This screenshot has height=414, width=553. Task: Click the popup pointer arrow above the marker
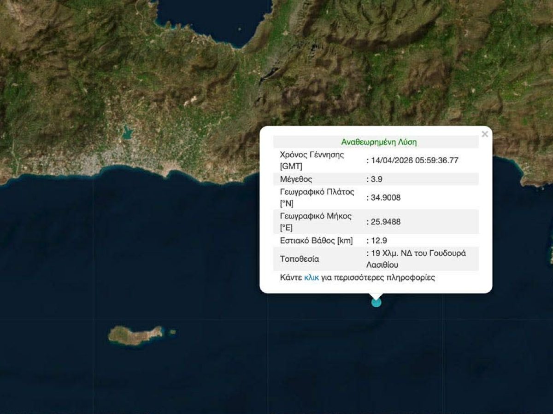point(376,297)
